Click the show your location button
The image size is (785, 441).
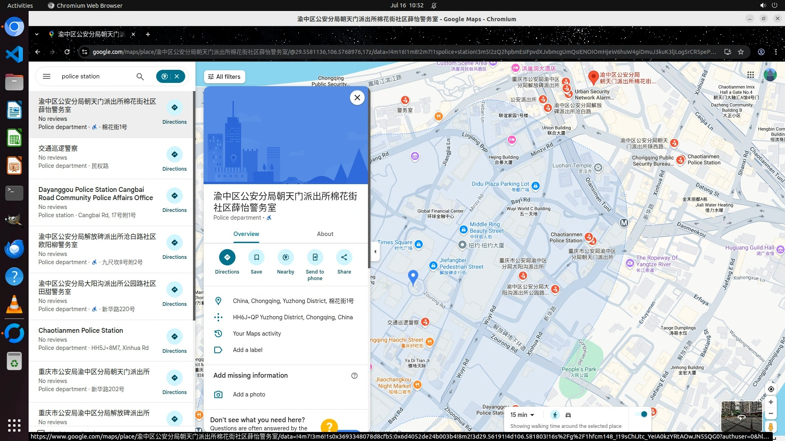771,389
